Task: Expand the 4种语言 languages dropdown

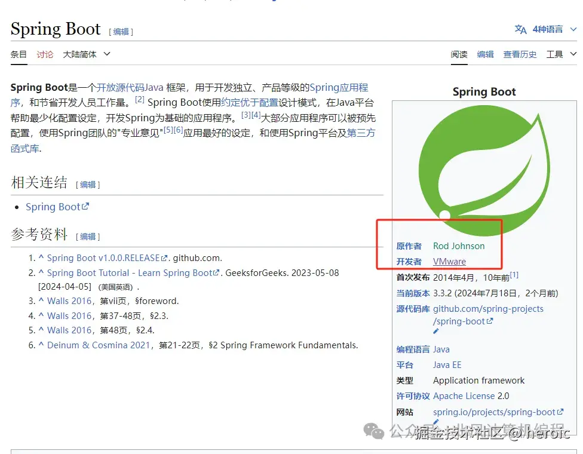Action: [x=554, y=29]
